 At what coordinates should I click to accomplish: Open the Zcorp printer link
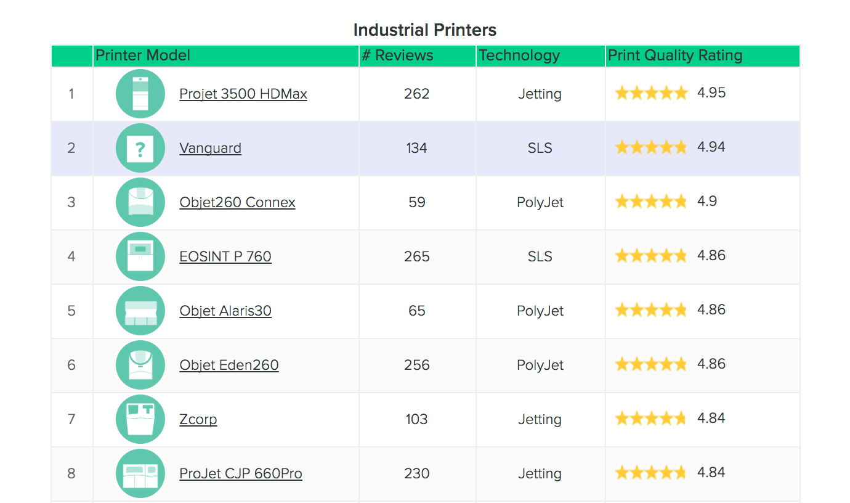[x=198, y=419]
